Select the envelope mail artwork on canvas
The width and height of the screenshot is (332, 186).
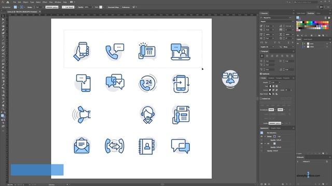pyautogui.click(x=81, y=146)
